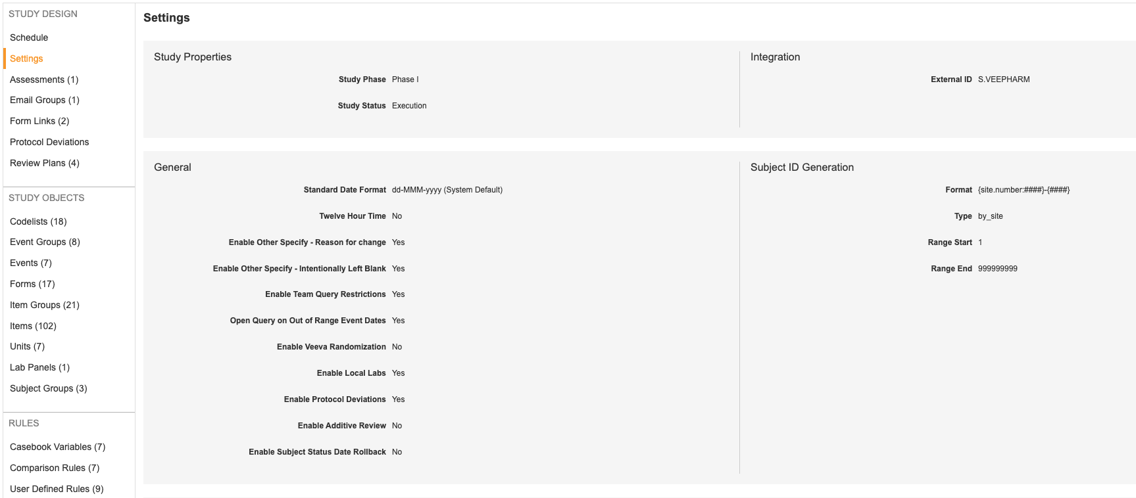
Task: Open Codelists (18) under Study Objects
Action: pos(38,221)
